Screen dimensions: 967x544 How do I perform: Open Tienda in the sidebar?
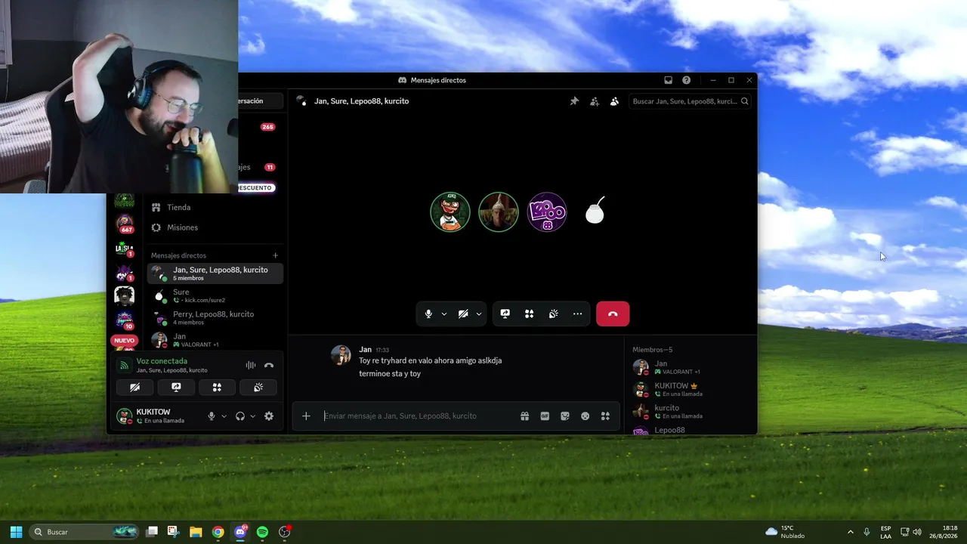click(215, 207)
